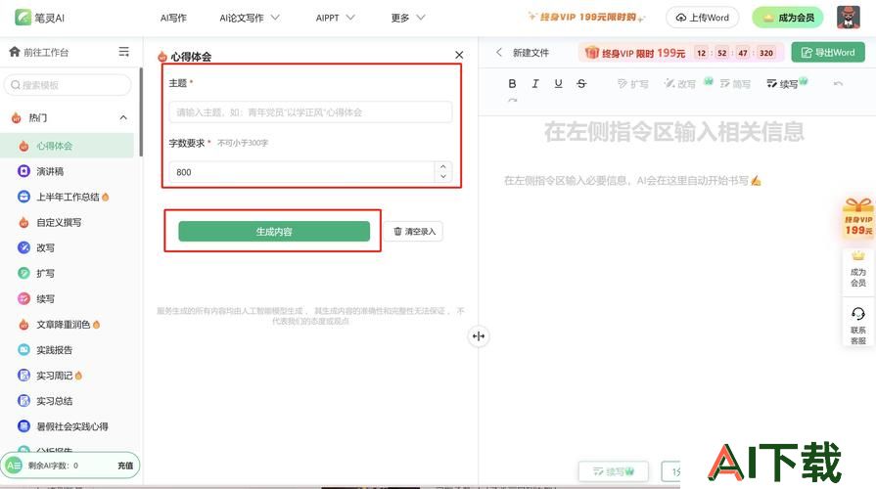Select the 上半年工作总结 template
This screenshot has width=876, height=489.
[67, 197]
